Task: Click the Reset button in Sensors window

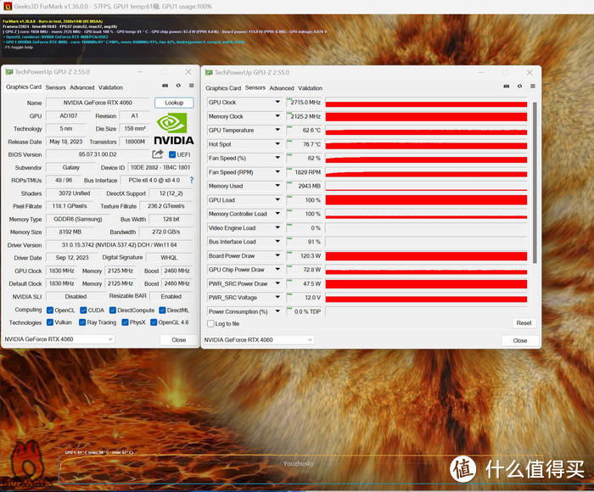Action: tap(524, 323)
